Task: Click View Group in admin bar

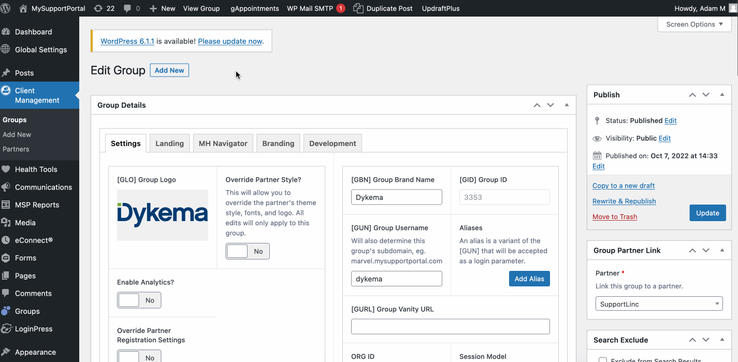Action: click(201, 8)
